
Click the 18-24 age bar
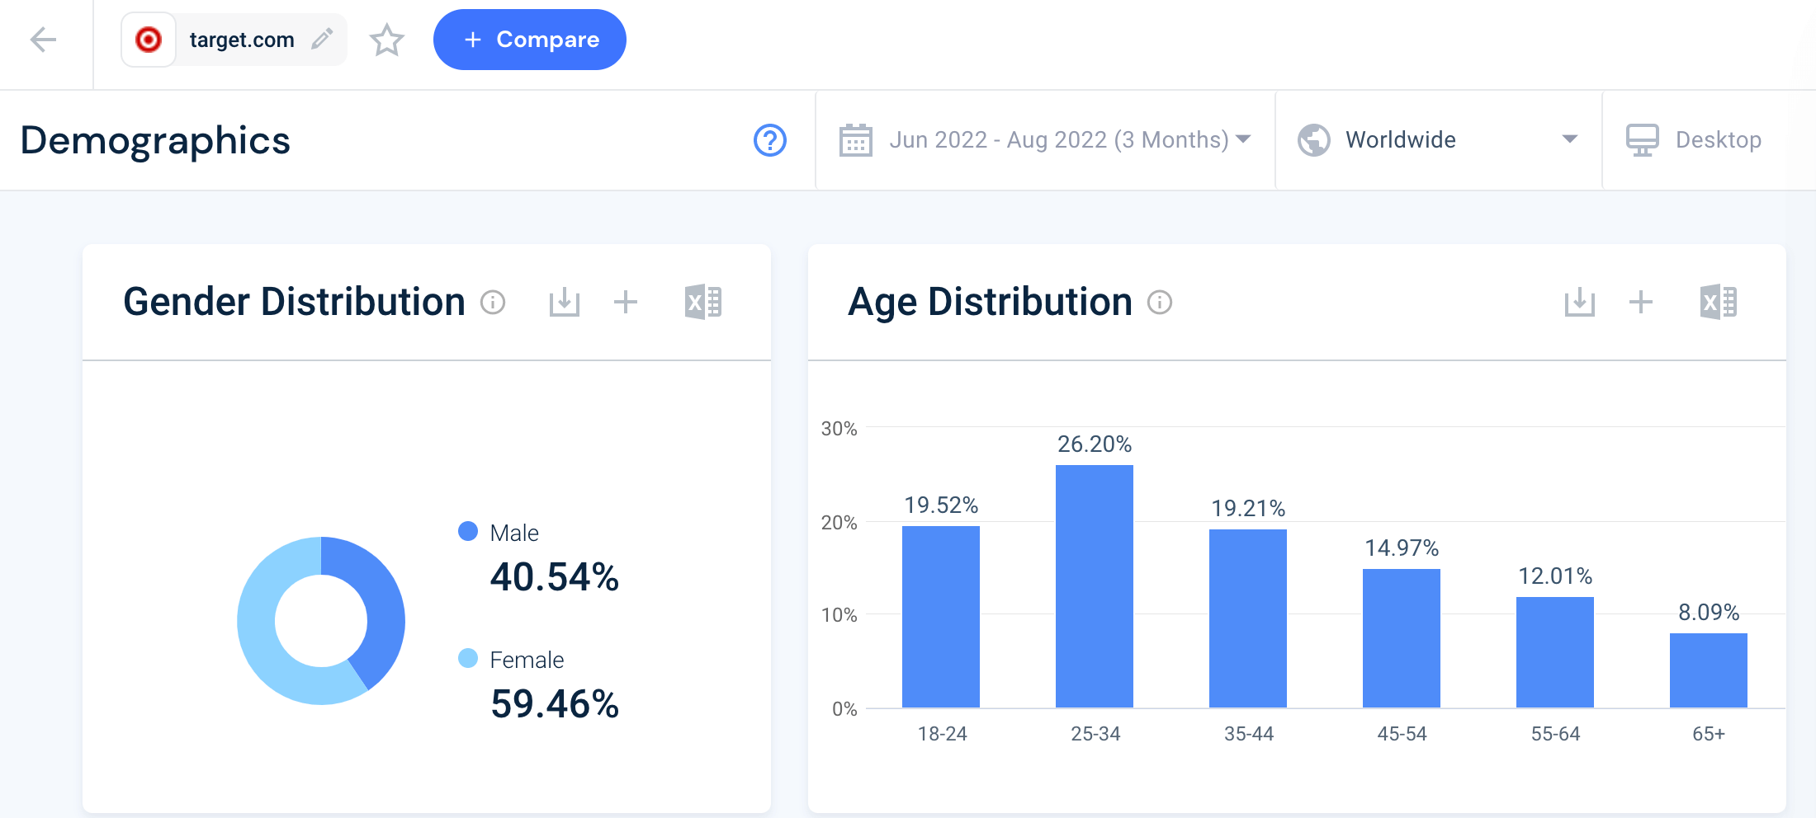(941, 617)
